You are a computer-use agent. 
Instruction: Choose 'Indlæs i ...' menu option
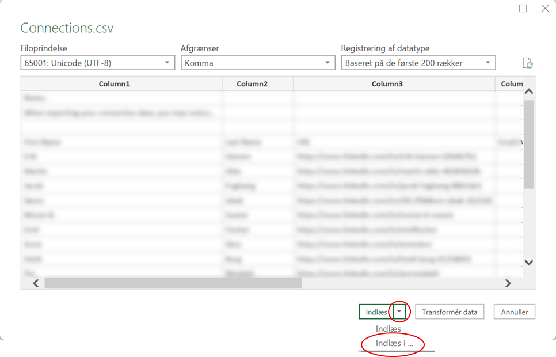pos(394,343)
